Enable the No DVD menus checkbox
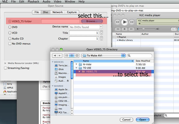The width and height of the screenshot is (179, 124). [x=10, y=44]
